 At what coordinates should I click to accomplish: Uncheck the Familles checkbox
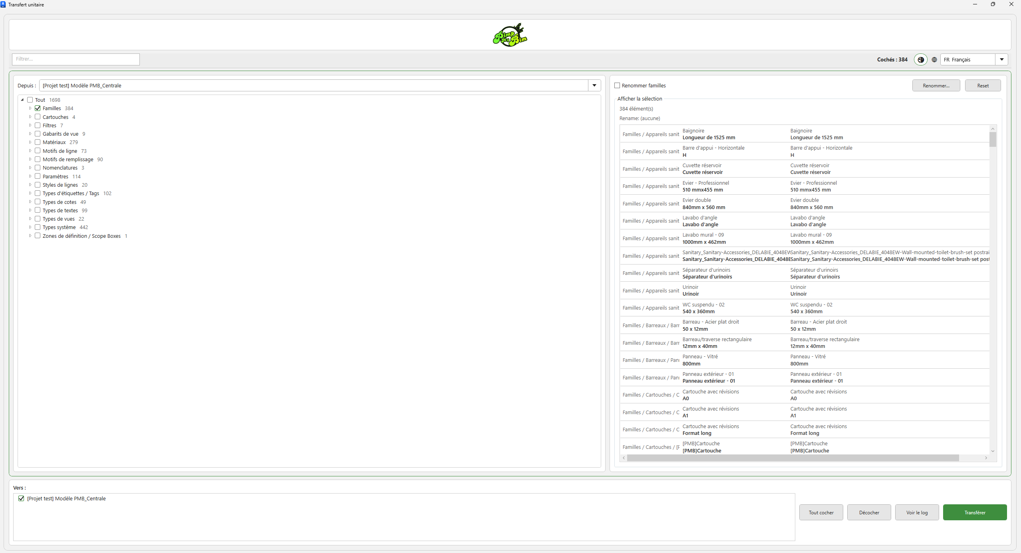[x=38, y=108]
